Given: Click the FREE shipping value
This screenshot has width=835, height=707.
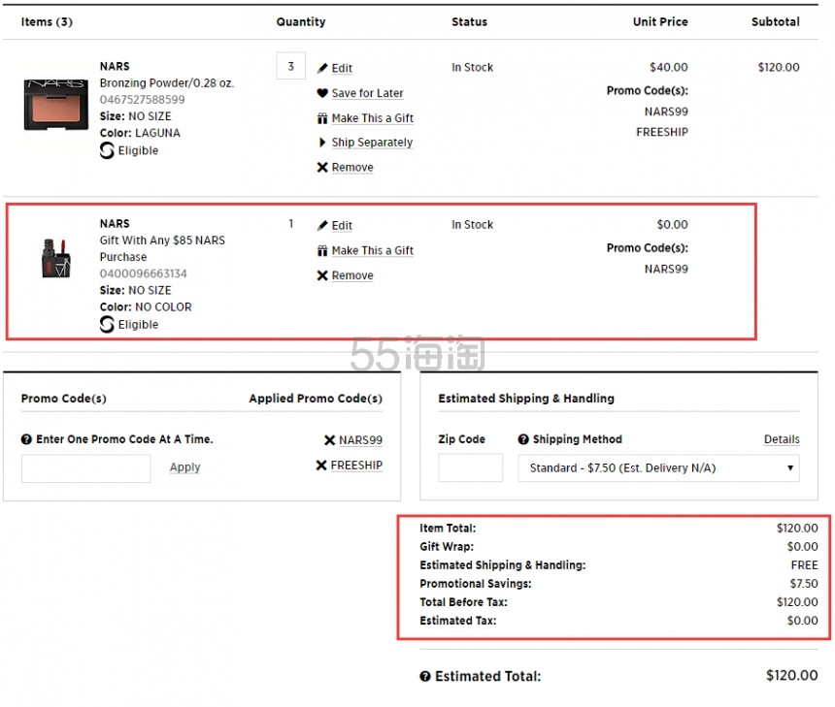Looking at the screenshot, I should click(x=804, y=565).
